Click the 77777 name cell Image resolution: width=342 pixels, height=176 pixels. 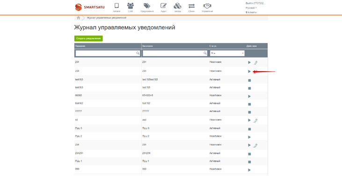pyautogui.click(x=78, y=111)
